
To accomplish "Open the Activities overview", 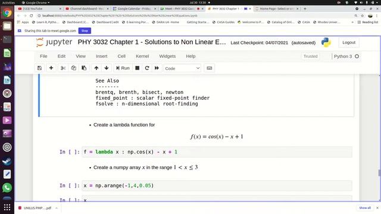I will (x=8, y=2).
